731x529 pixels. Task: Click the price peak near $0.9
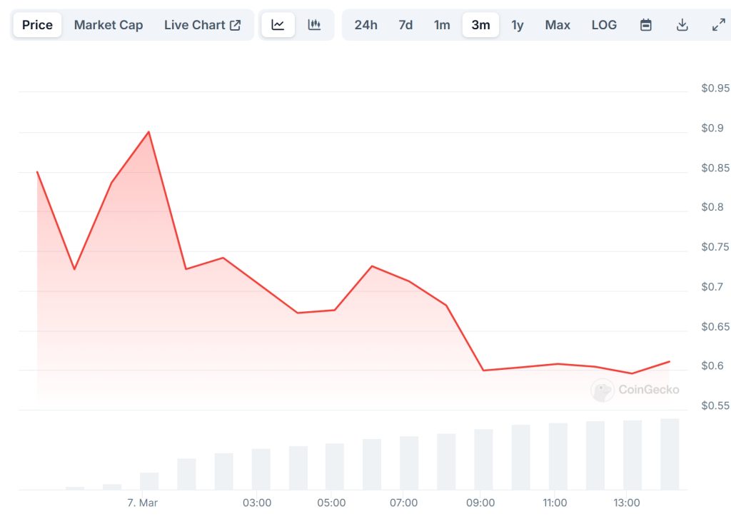pyautogui.click(x=148, y=132)
